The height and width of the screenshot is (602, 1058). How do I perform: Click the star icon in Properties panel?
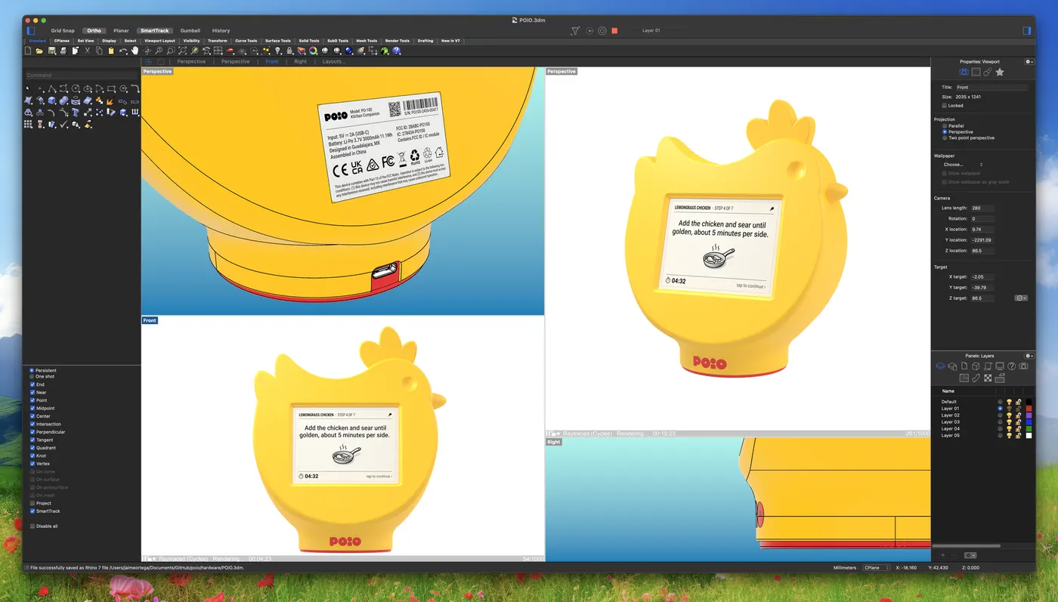pyautogui.click(x=1000, y=72)
